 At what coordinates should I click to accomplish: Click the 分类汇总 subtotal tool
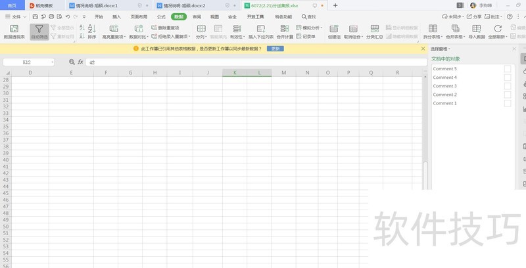point(374,32)
